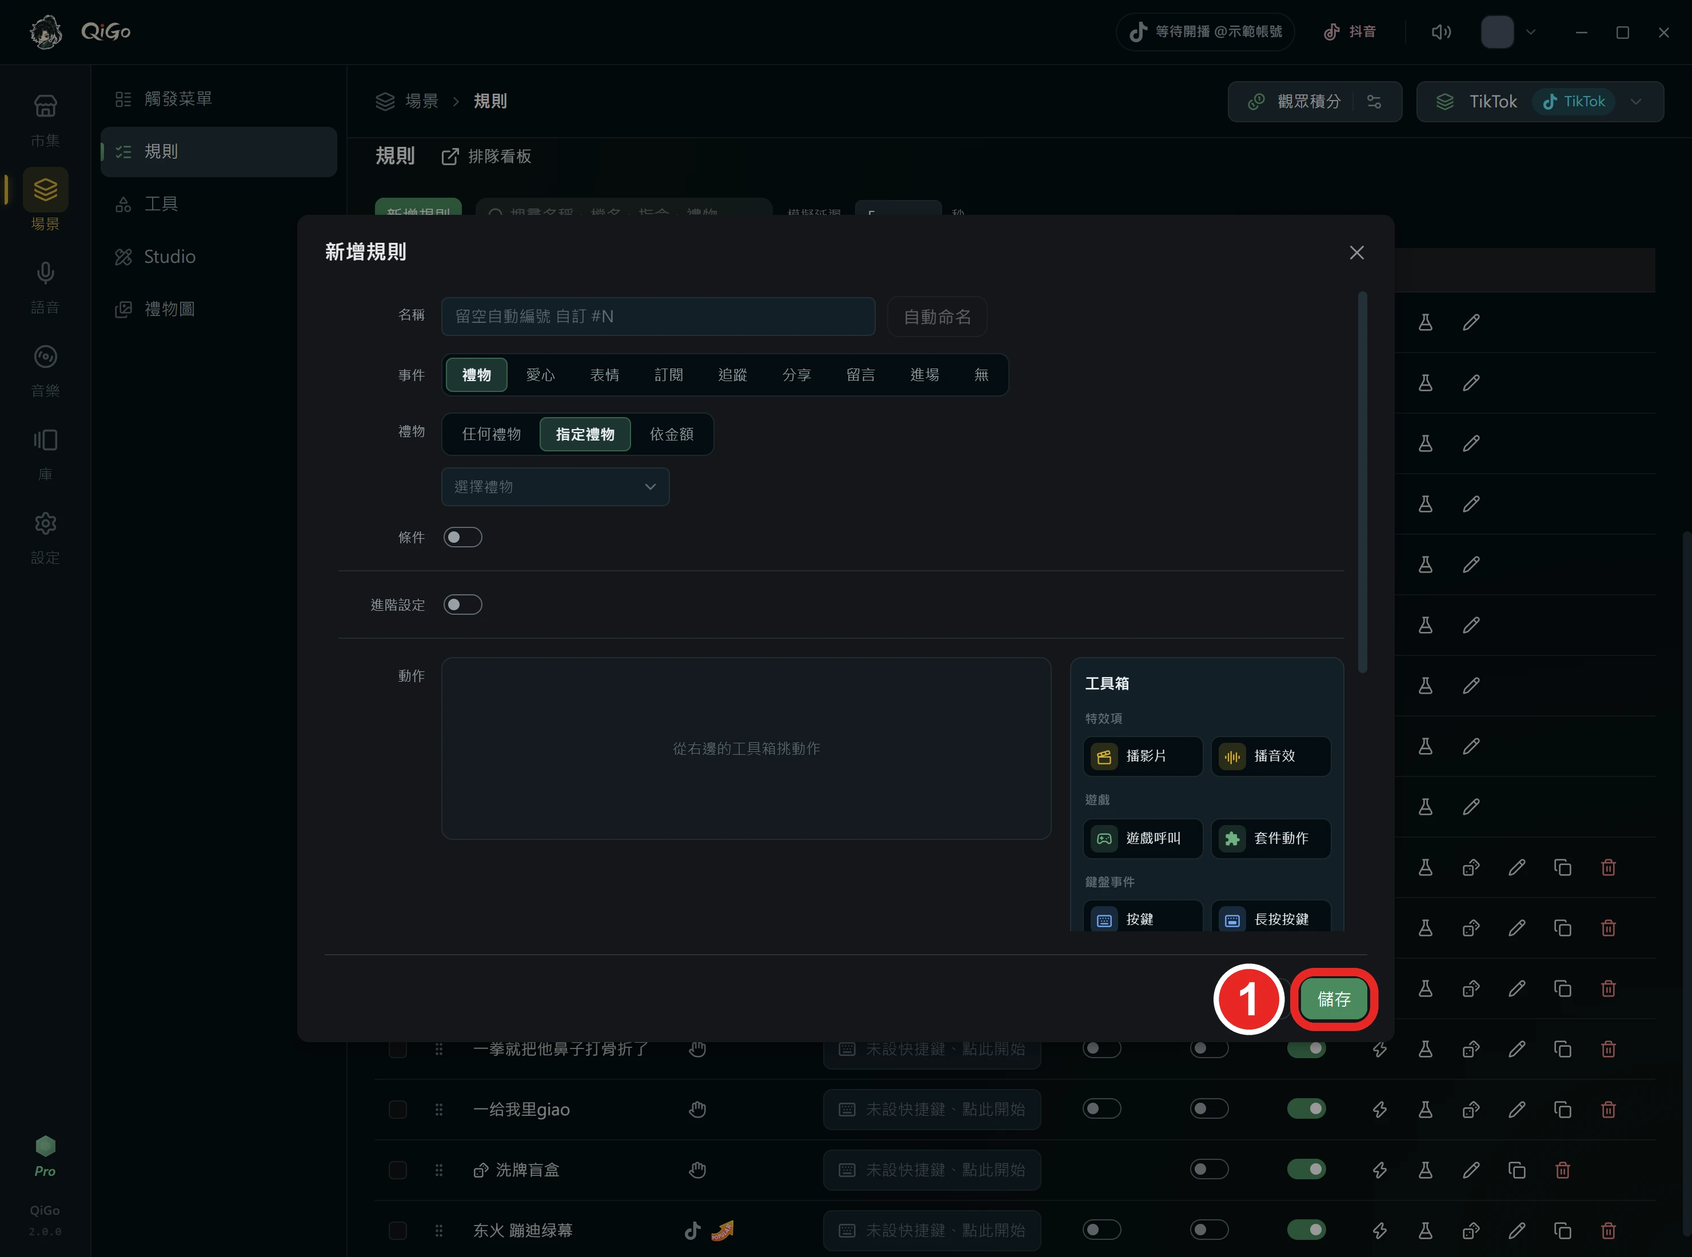Add the 按鍵 keyboard action from toolbox
The width and height of the screenshot is (1692, 1257).
pos(1143,917)
